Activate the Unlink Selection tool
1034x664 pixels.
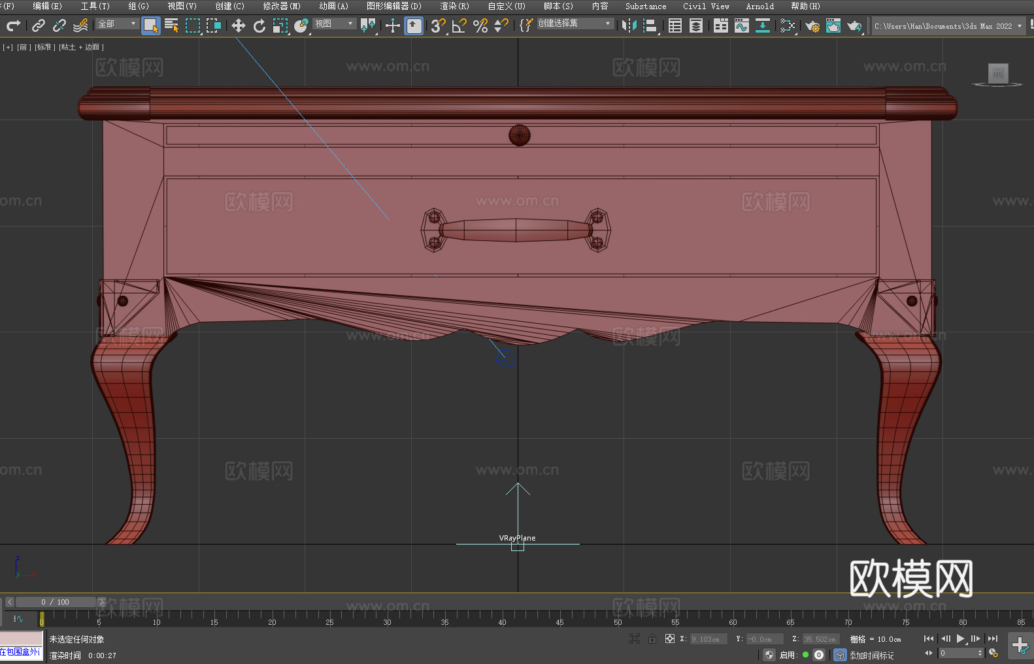pyautogui.click(x=59, y=25)
